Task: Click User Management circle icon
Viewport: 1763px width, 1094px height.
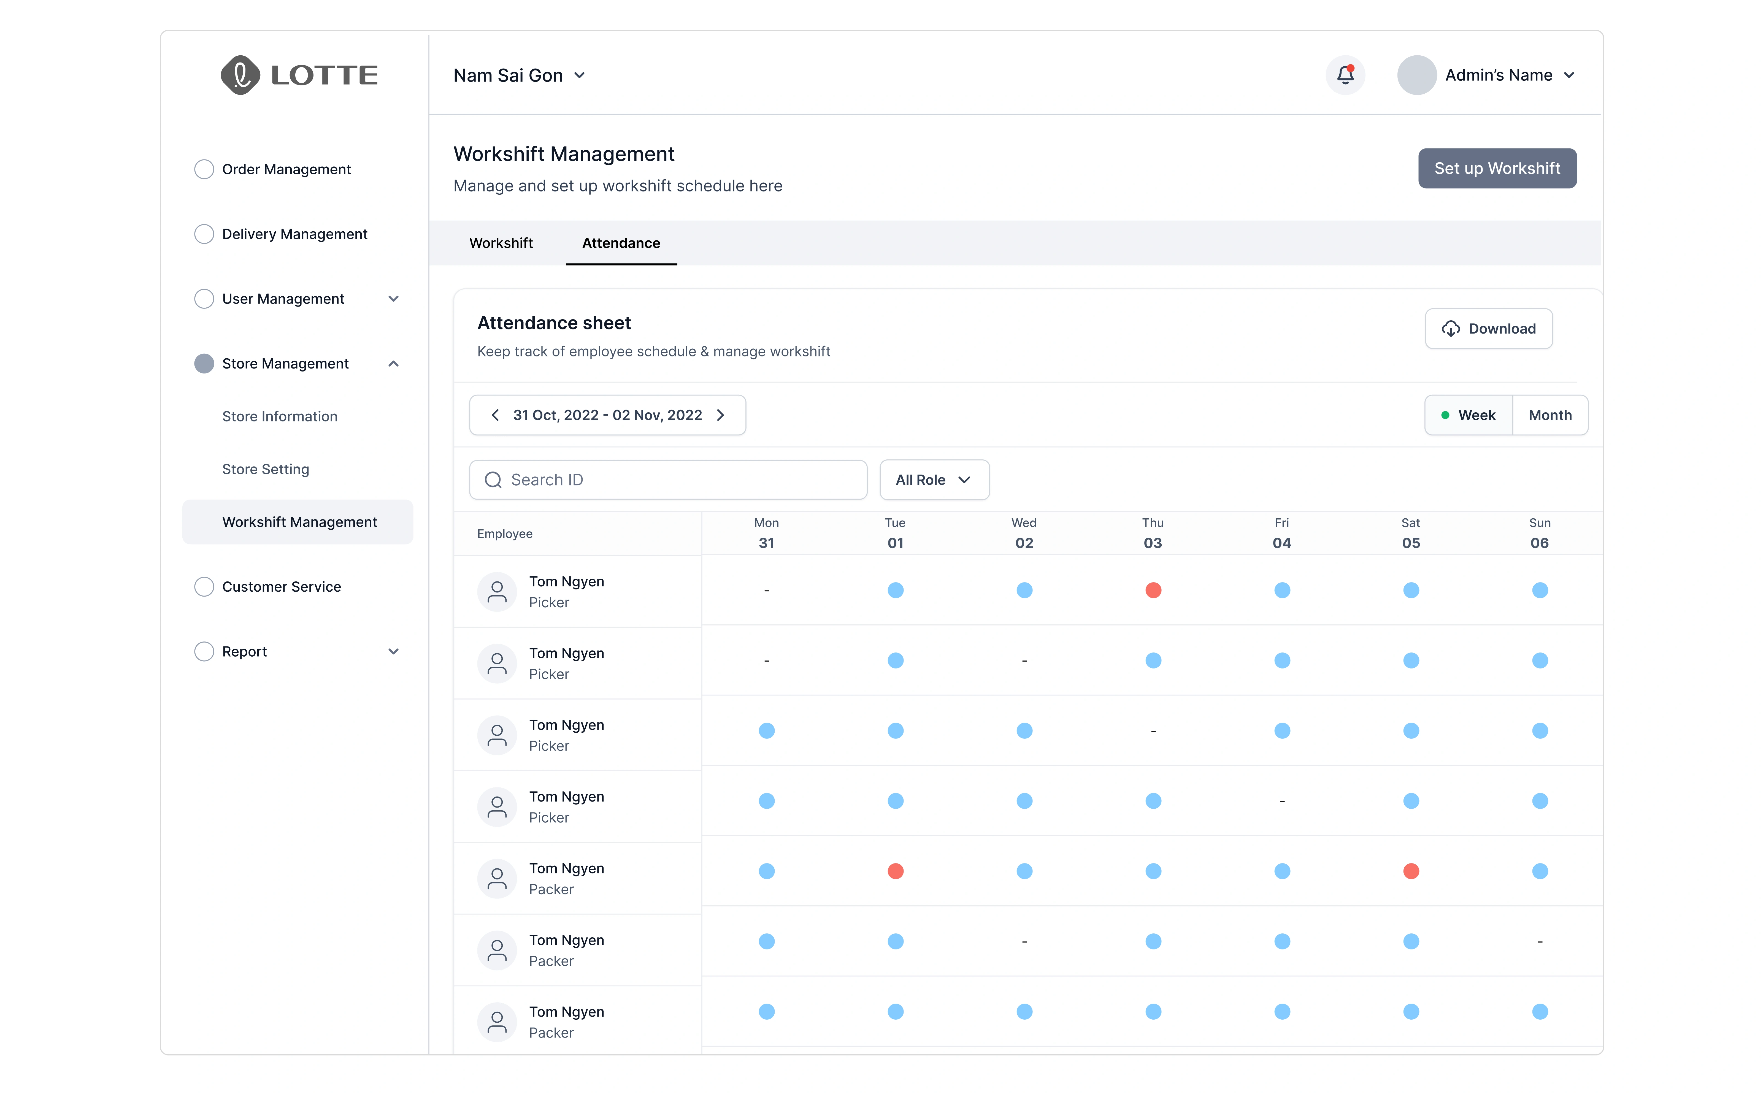Action: pyautogui.click(x=204, y=299)
